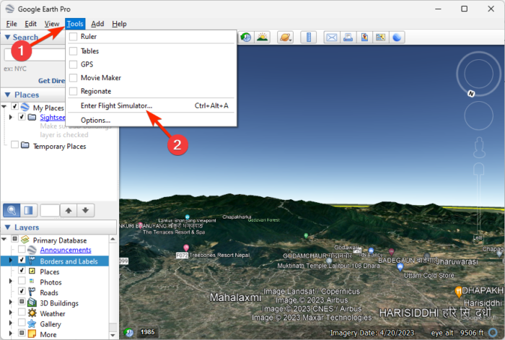Click the green pin on the hillside
The height and width of the screenshot is (340, 505).
pos(306,235)
